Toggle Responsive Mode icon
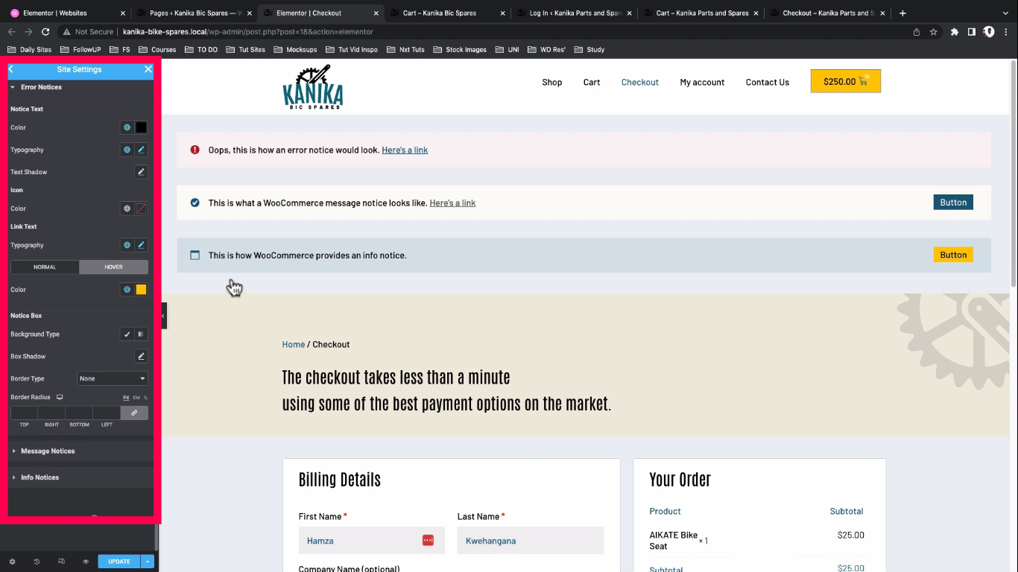 pos(61,562)
